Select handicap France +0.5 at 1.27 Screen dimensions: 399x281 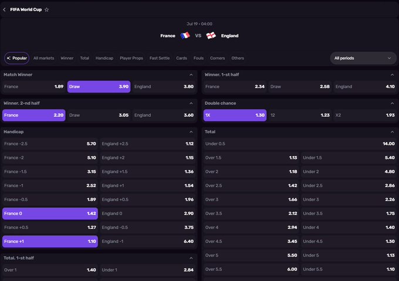point(50,228)
